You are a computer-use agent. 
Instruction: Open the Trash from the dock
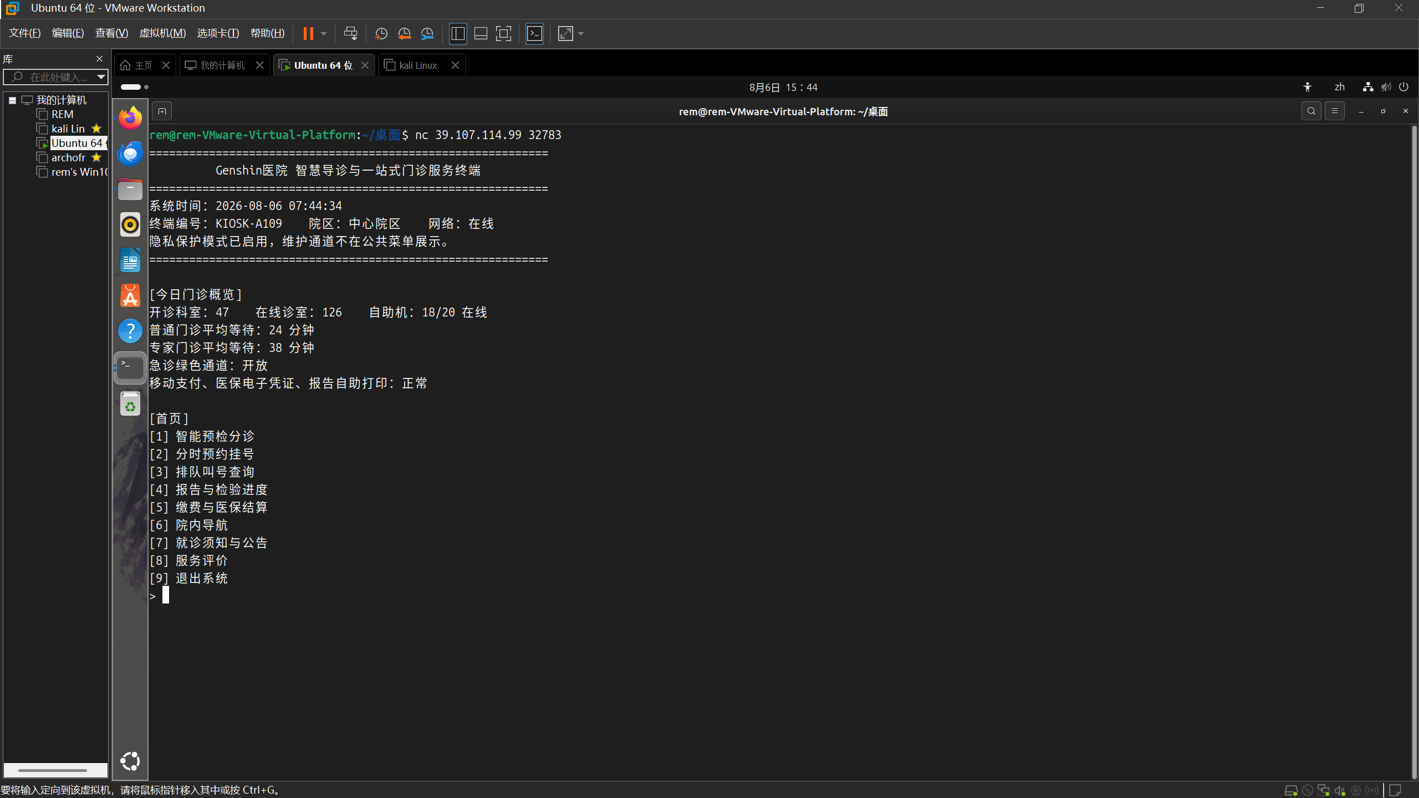[x=130, y=404]
